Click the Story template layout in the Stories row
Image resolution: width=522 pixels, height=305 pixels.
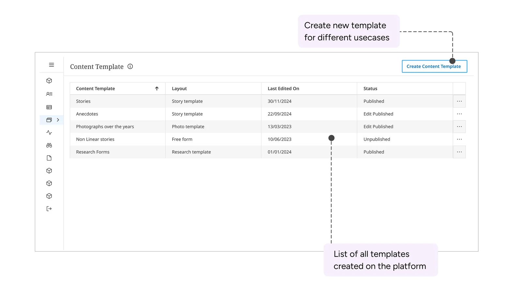(187, 101)
